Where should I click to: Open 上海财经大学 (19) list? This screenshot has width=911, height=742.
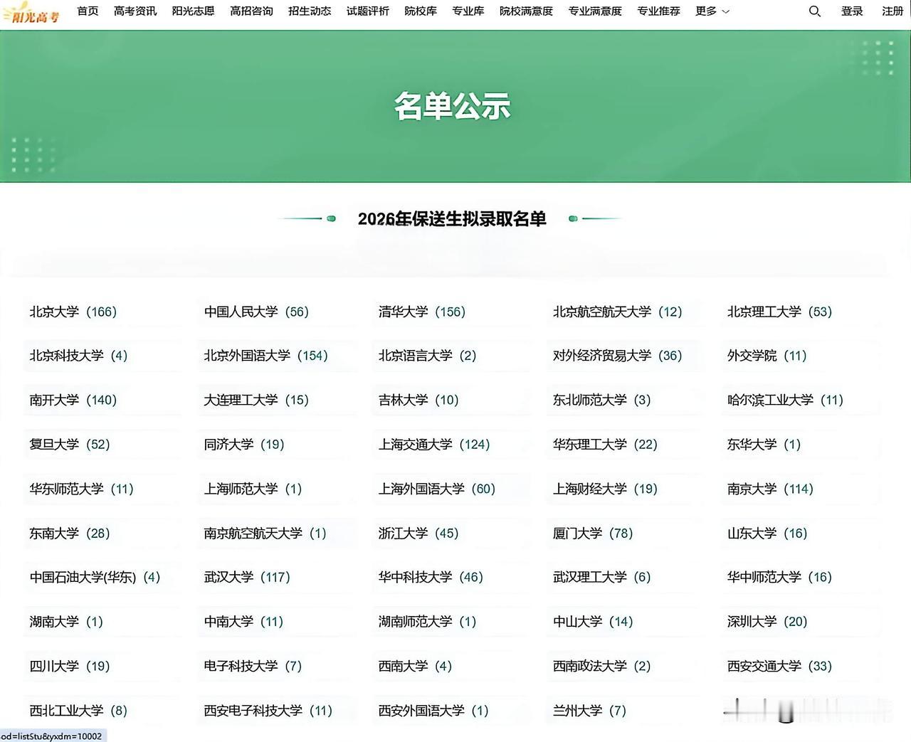605,489
